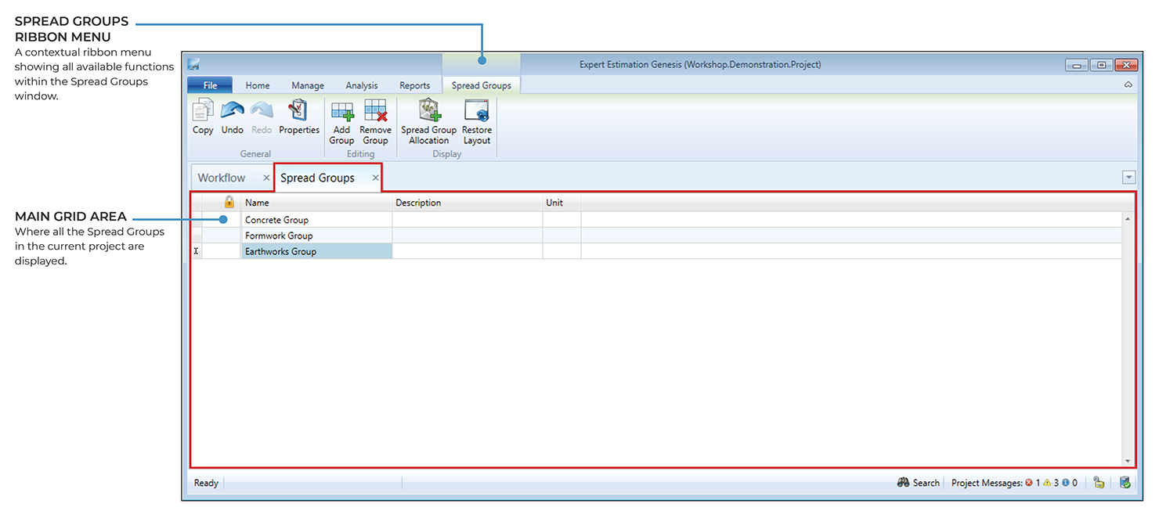
Task: Close the Spread Groups document tab
Action: click(x=375, y=178)
